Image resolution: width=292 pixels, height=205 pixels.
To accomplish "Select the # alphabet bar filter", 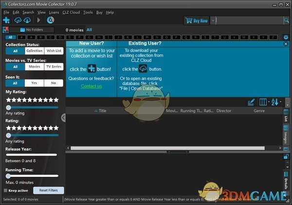I will (x=21, y=37).
